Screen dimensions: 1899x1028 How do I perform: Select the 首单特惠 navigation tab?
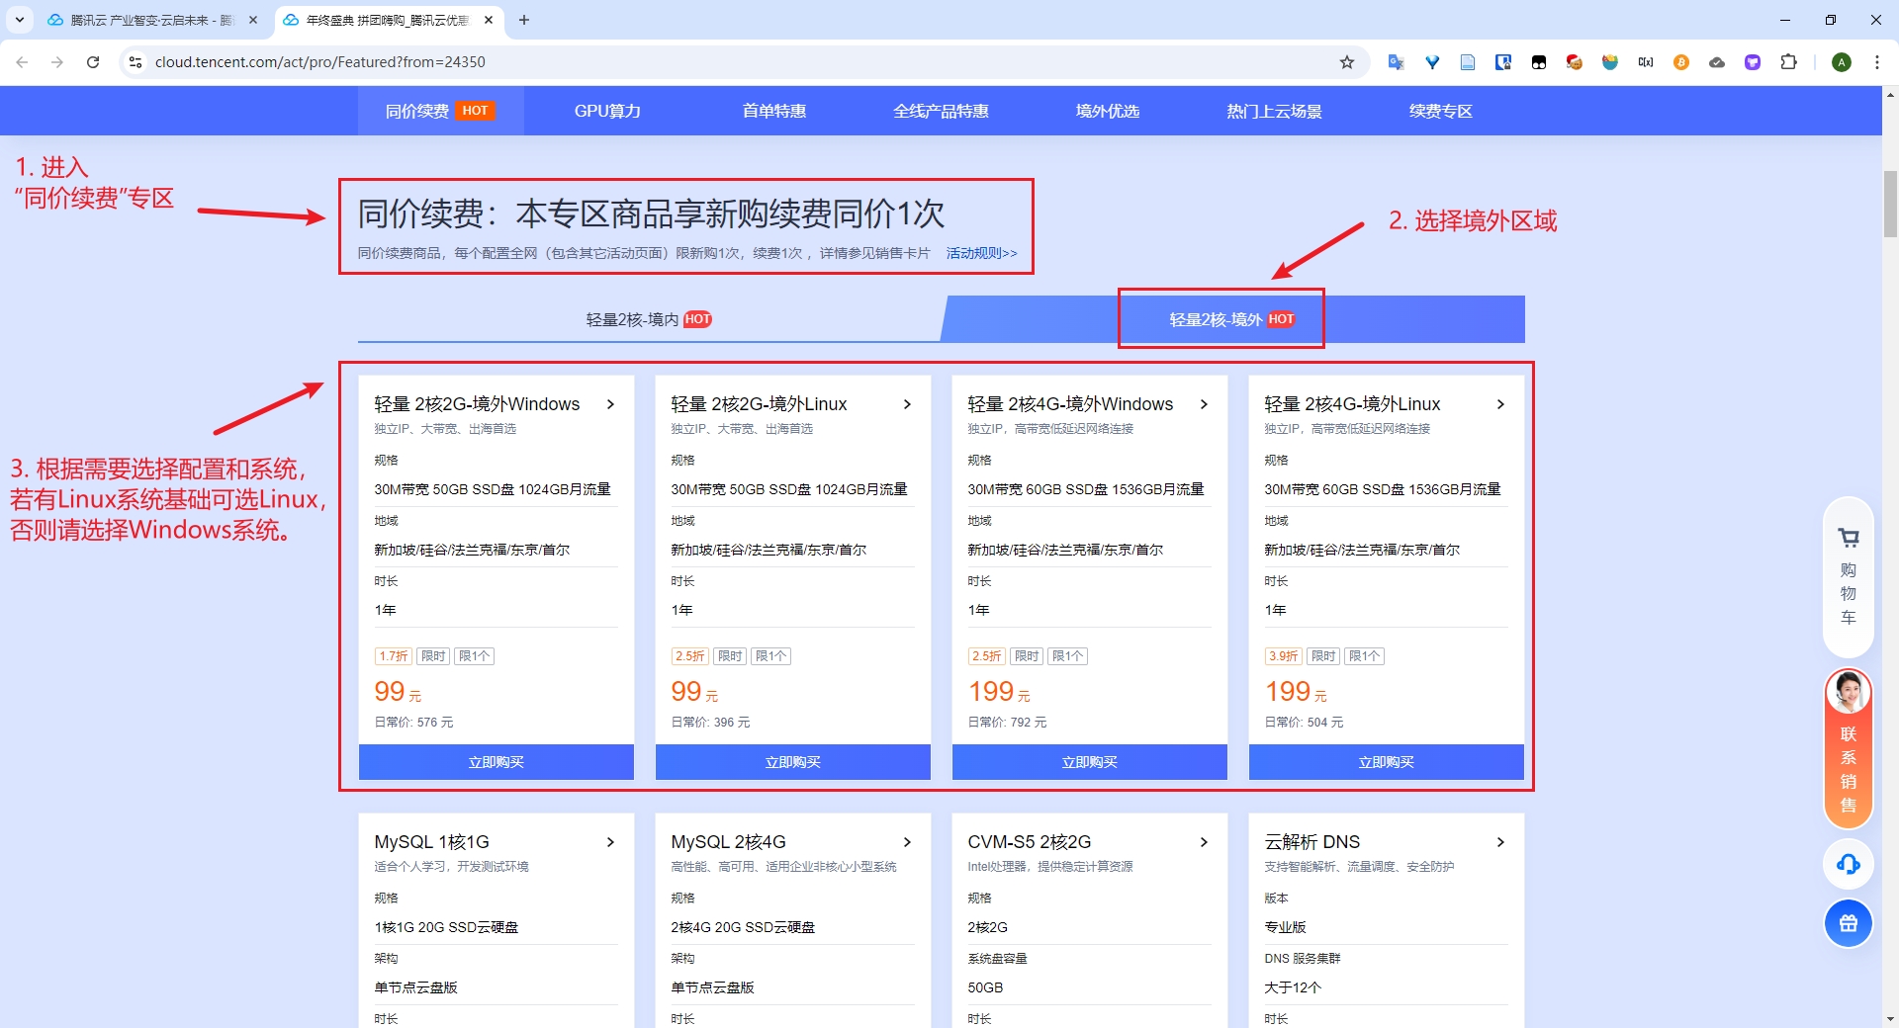774,111
